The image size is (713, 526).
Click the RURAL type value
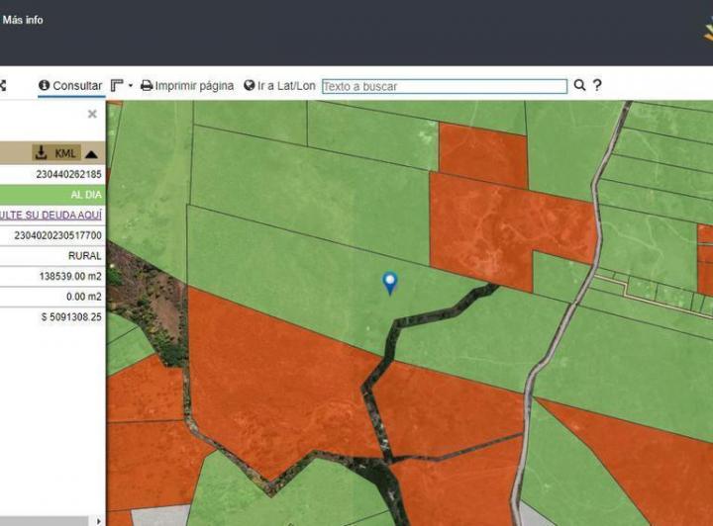[84, 256]
